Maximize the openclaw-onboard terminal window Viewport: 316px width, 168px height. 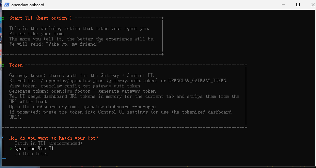tap(298, 5)
